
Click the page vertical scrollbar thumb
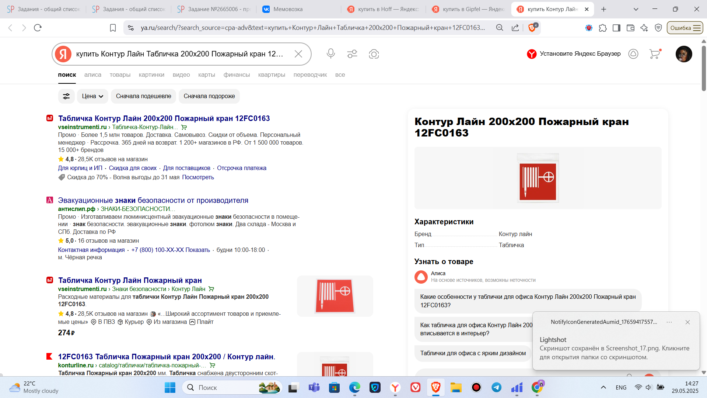[x=704, y=68]
